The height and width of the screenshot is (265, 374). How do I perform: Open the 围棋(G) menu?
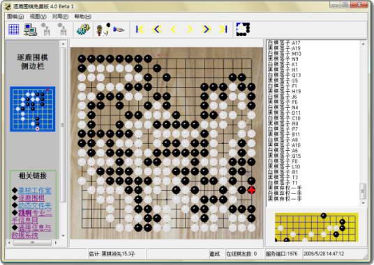(x=15, y=17)
